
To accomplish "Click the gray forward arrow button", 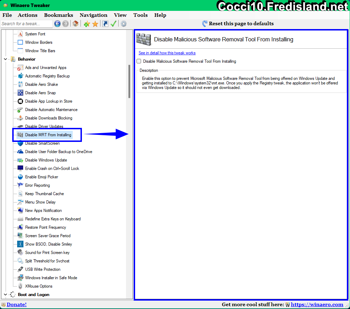I will [x=65, y=24].
